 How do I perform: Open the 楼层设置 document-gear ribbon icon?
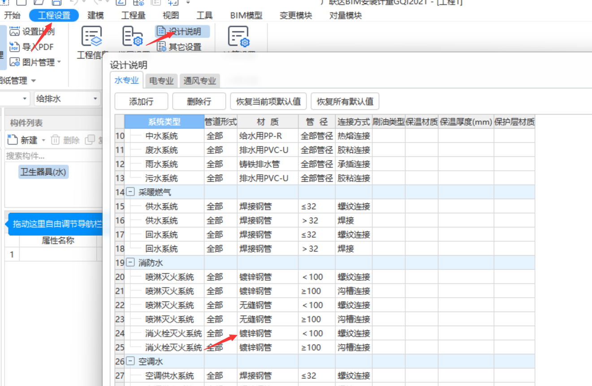coord(133,37)
